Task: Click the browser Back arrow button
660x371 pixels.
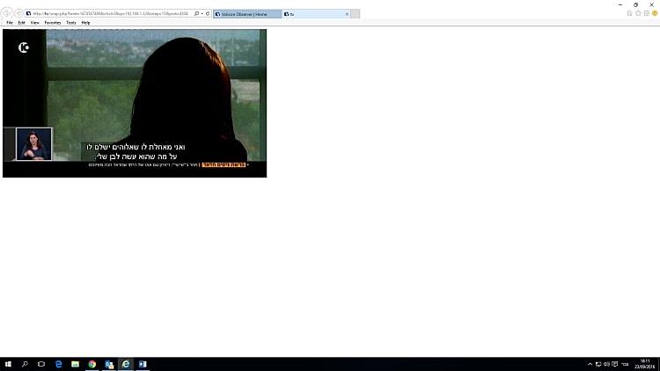Action: [x=7, y=14]
